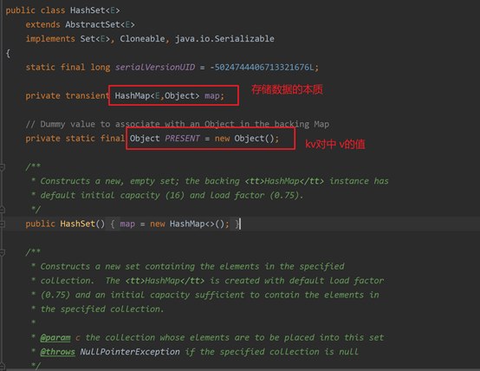This screenshot has width=480, height=371.
Task: Click 'new HashMap<>()' in the constructor body
Action: 187,224
